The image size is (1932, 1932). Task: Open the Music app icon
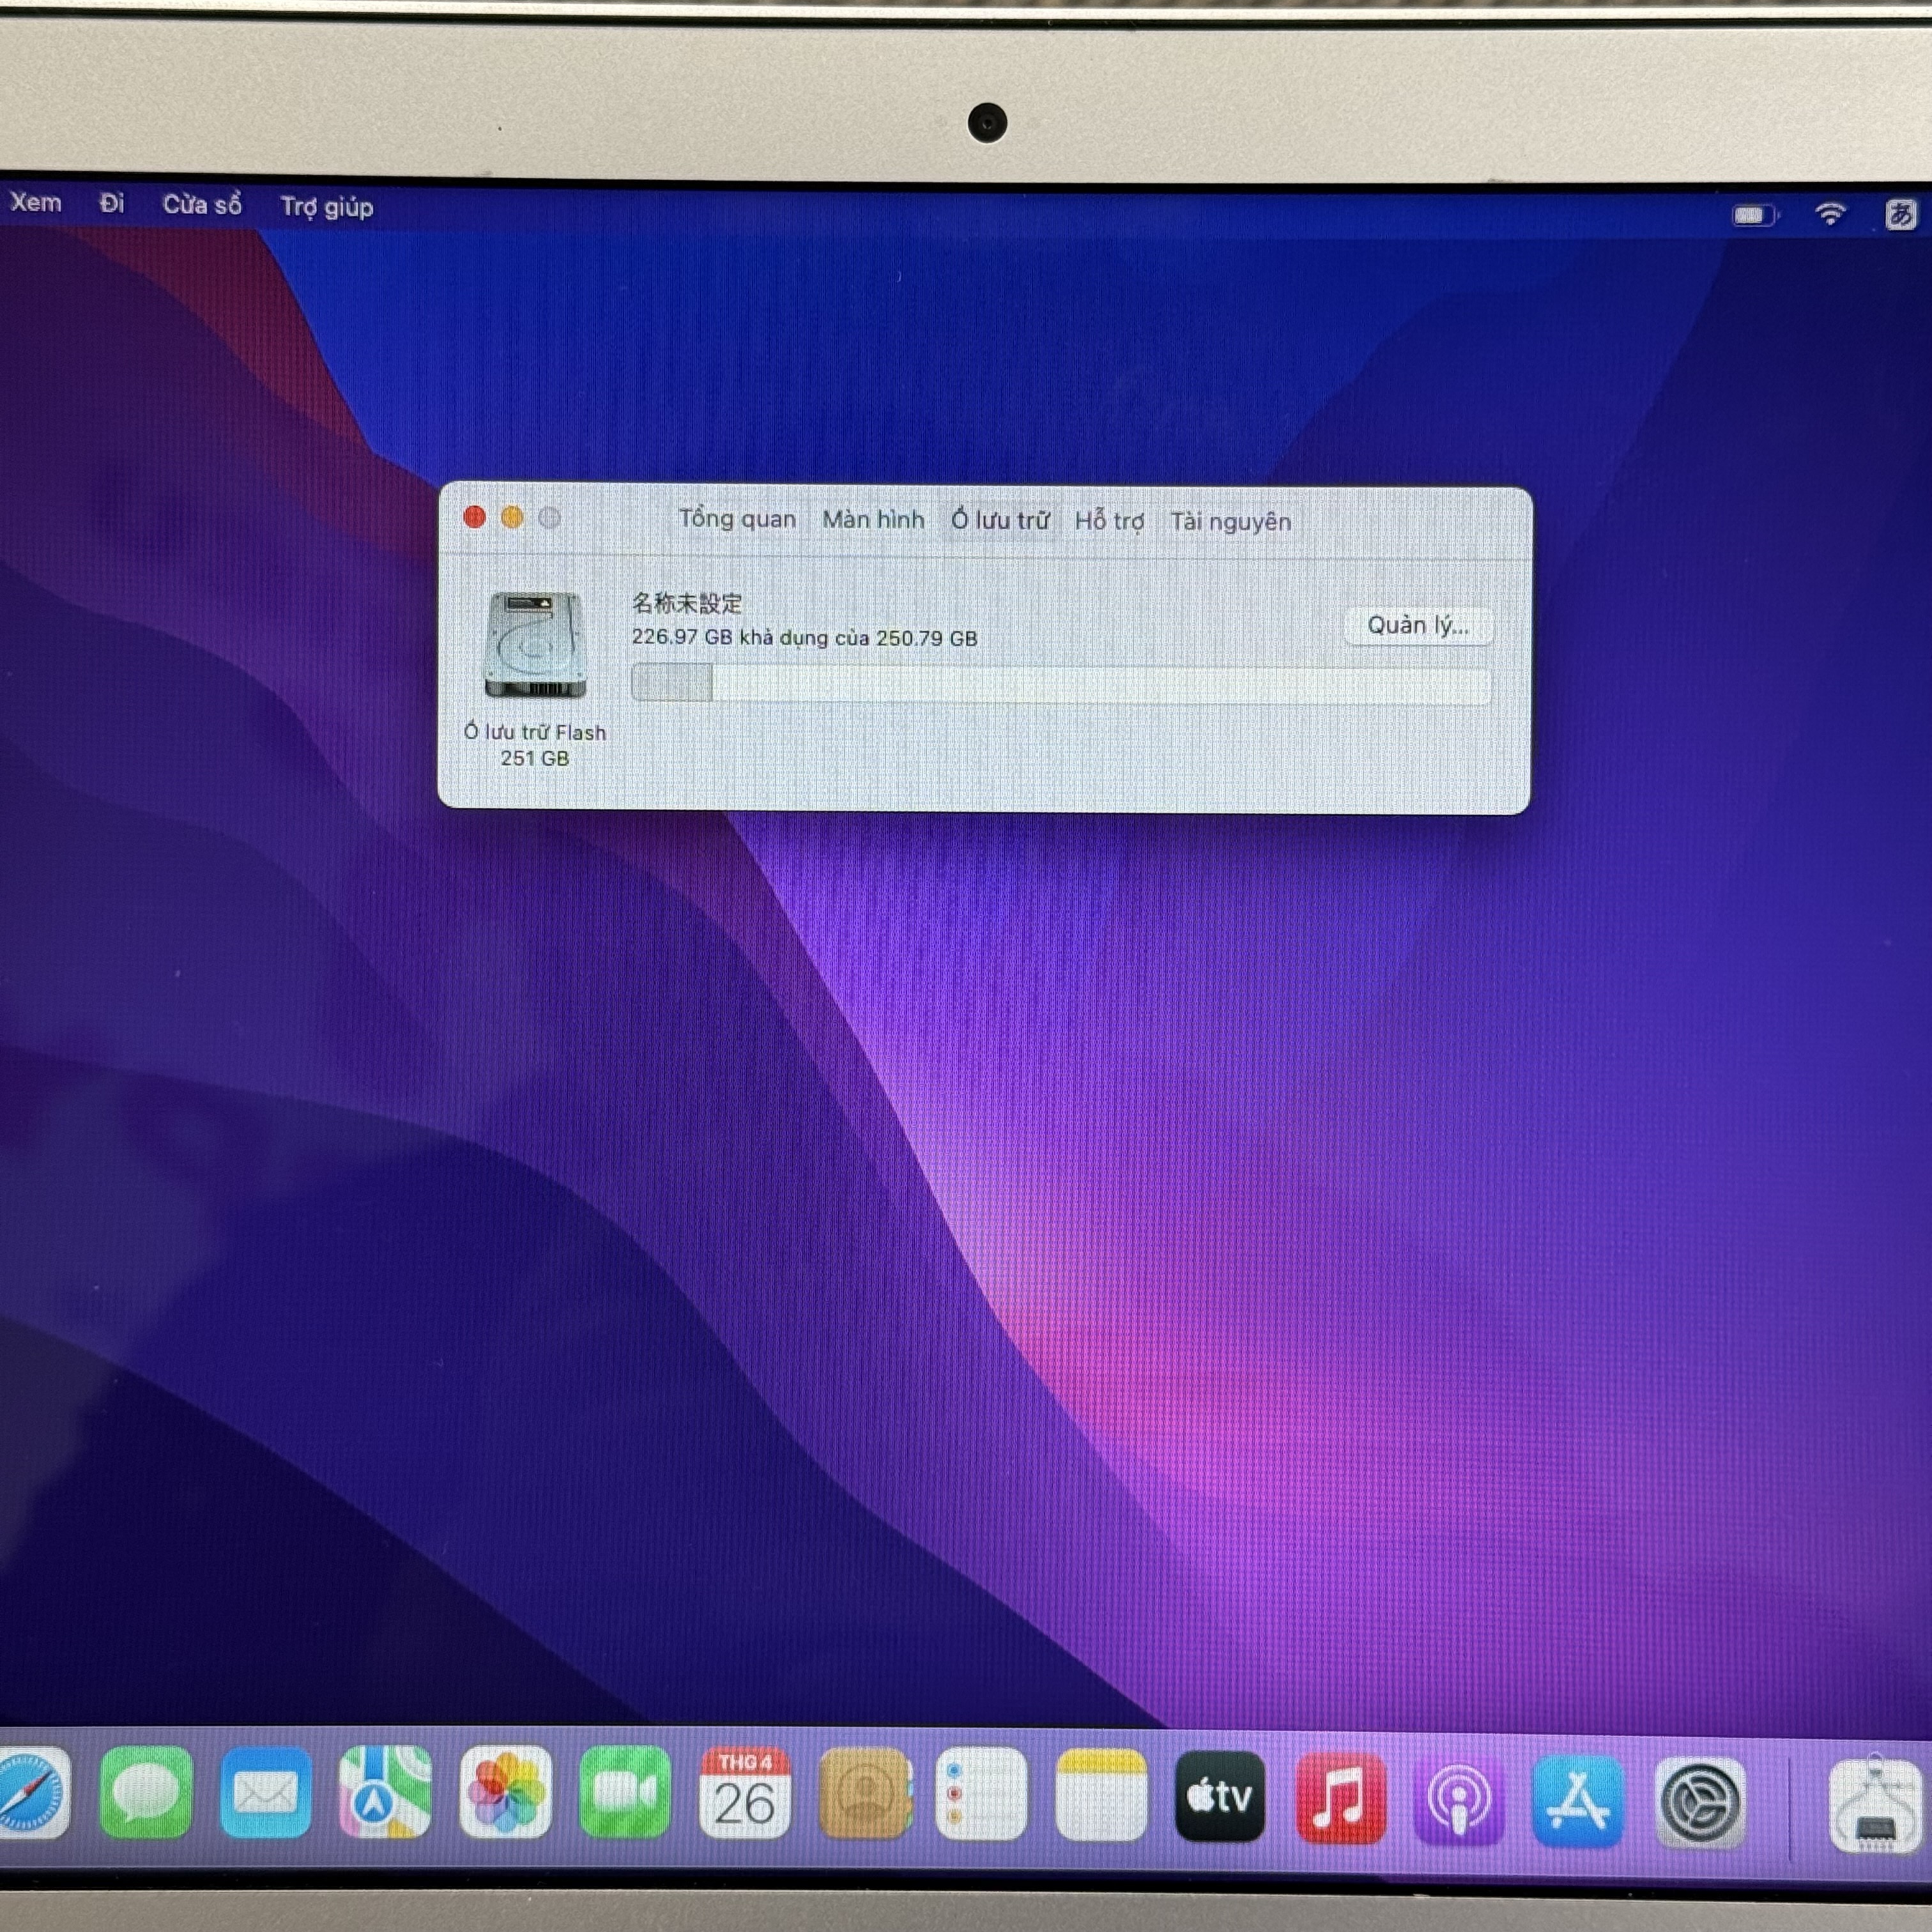pos(1340,1800)
